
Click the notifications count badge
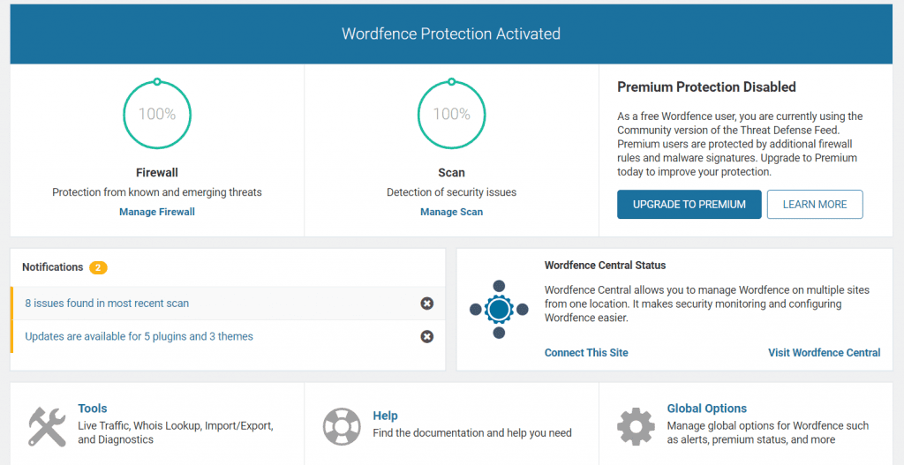pyautogui.click(x=99, y=267)
